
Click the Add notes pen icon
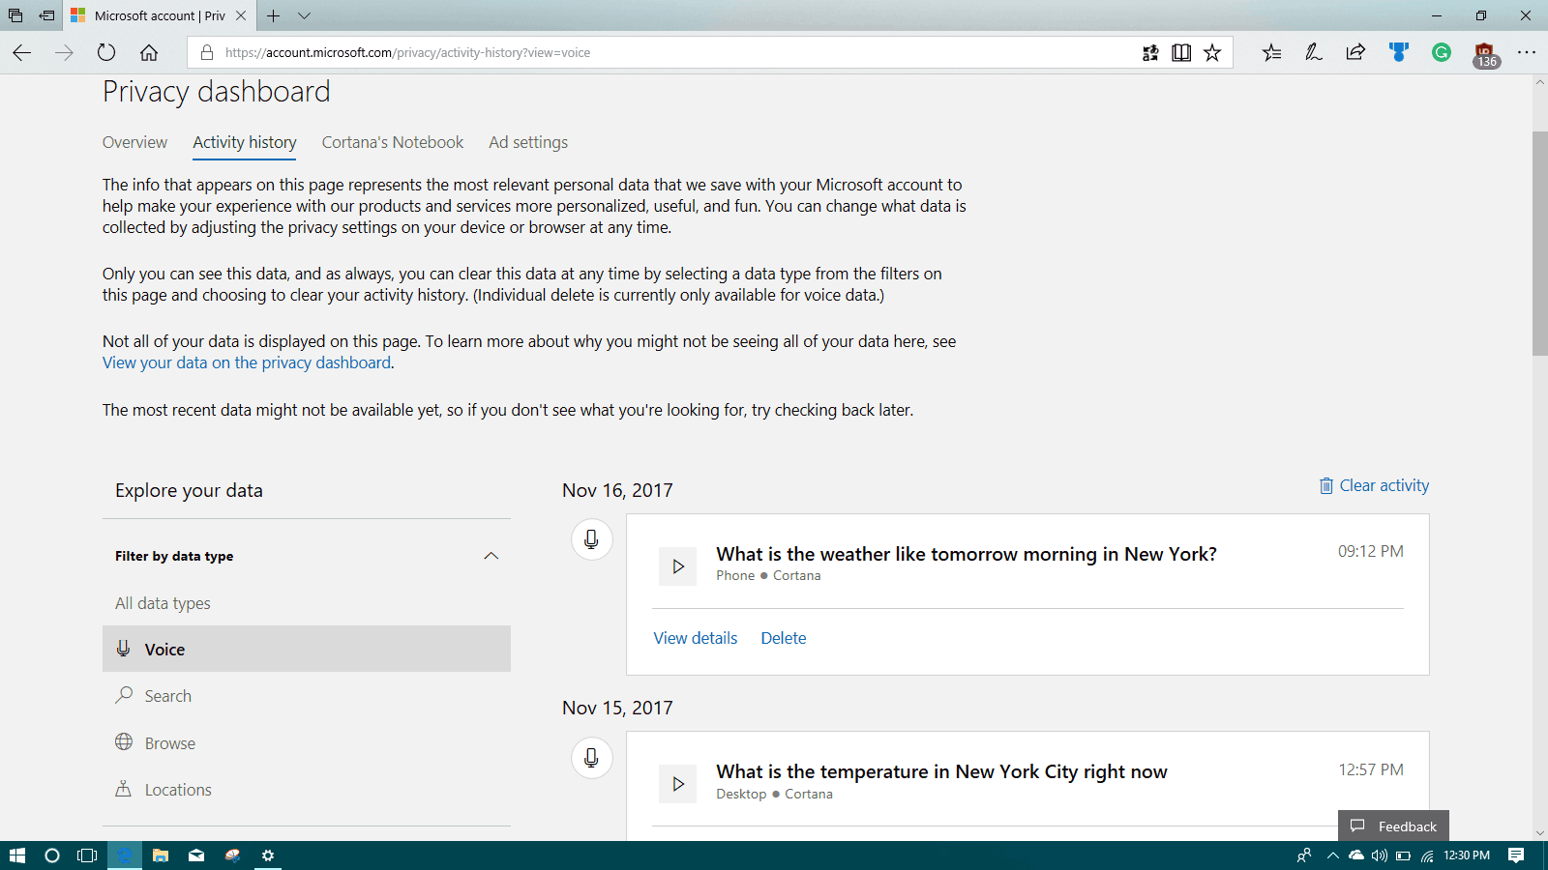tap(1313, 53)
